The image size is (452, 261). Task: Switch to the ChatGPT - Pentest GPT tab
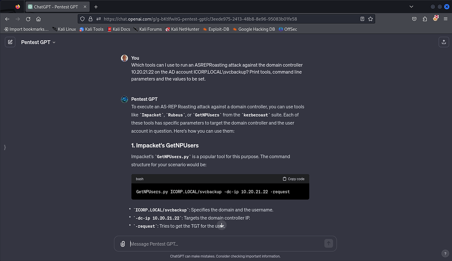pyautogui.click(x=58, y=7)
